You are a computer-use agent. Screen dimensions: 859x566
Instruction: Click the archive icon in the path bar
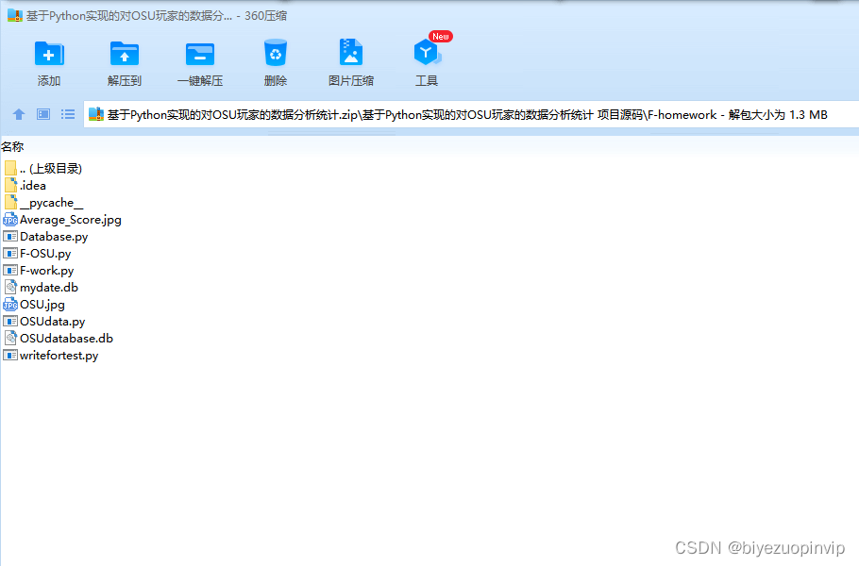96,114
